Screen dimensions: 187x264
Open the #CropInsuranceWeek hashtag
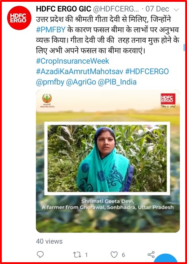pyautogui.click(x=73, y=61)
